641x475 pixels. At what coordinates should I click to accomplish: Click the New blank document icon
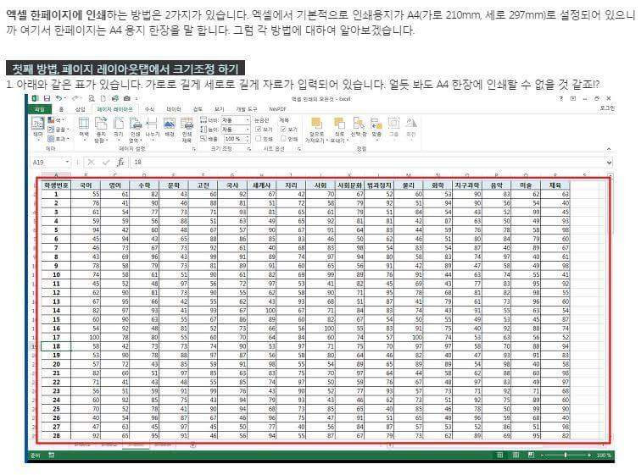(x=103, y=99)
